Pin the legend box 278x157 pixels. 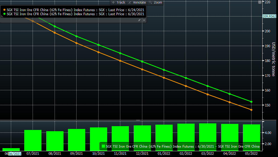click(x=139, y=20)
